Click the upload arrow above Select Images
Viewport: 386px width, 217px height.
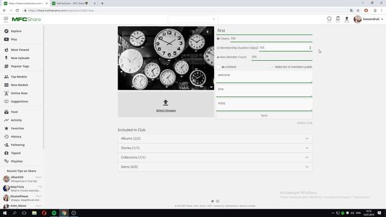165,102
